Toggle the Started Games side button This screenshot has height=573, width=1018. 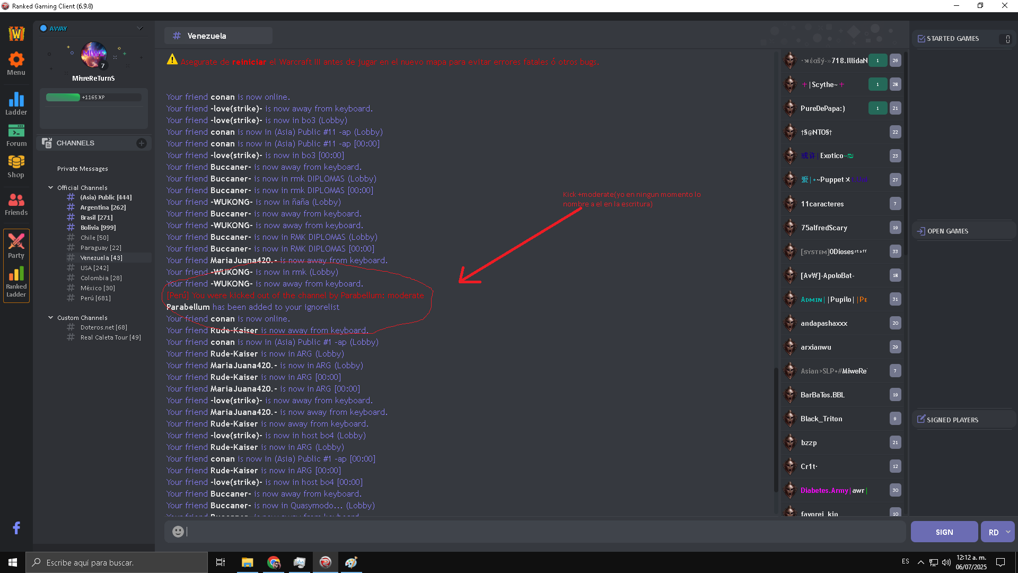(1007, 39)
